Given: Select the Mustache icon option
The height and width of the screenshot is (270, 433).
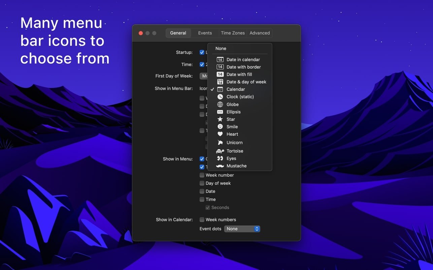Looking at the screenshot, I should click(236, 166).
